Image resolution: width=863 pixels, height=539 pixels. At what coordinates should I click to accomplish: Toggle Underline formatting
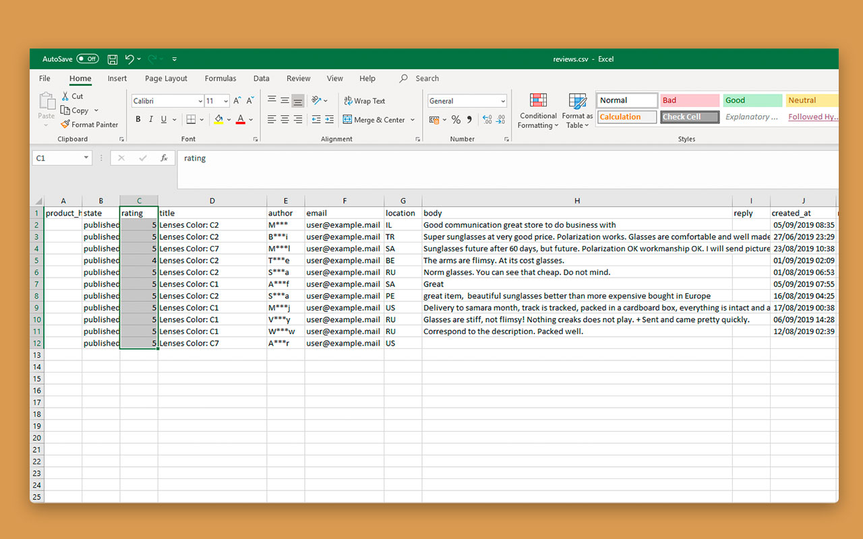coord(164,120)
